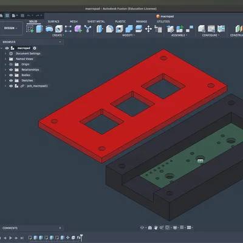The width and height of the screenshot is (243, 243).
Task: Click the New Component icon
Action: coord(170,29)
